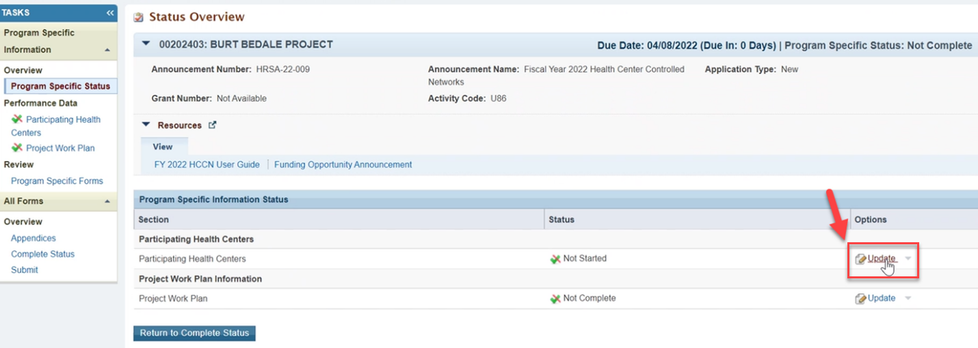Viewport: 978px width, 348px height.
Task: Select the View tab under Resources
Action: point(163,147)
